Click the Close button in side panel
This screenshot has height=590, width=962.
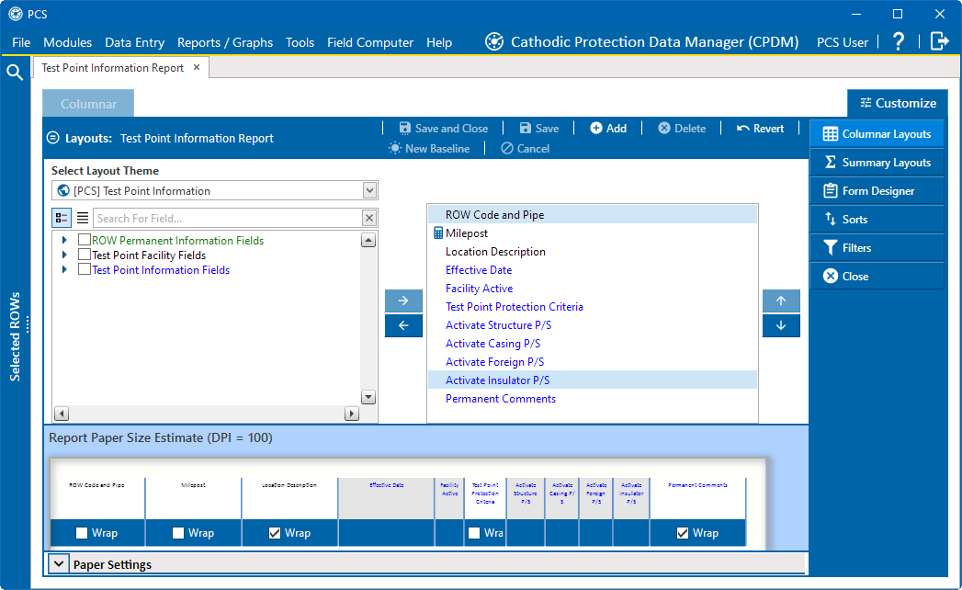coord(877,277)
